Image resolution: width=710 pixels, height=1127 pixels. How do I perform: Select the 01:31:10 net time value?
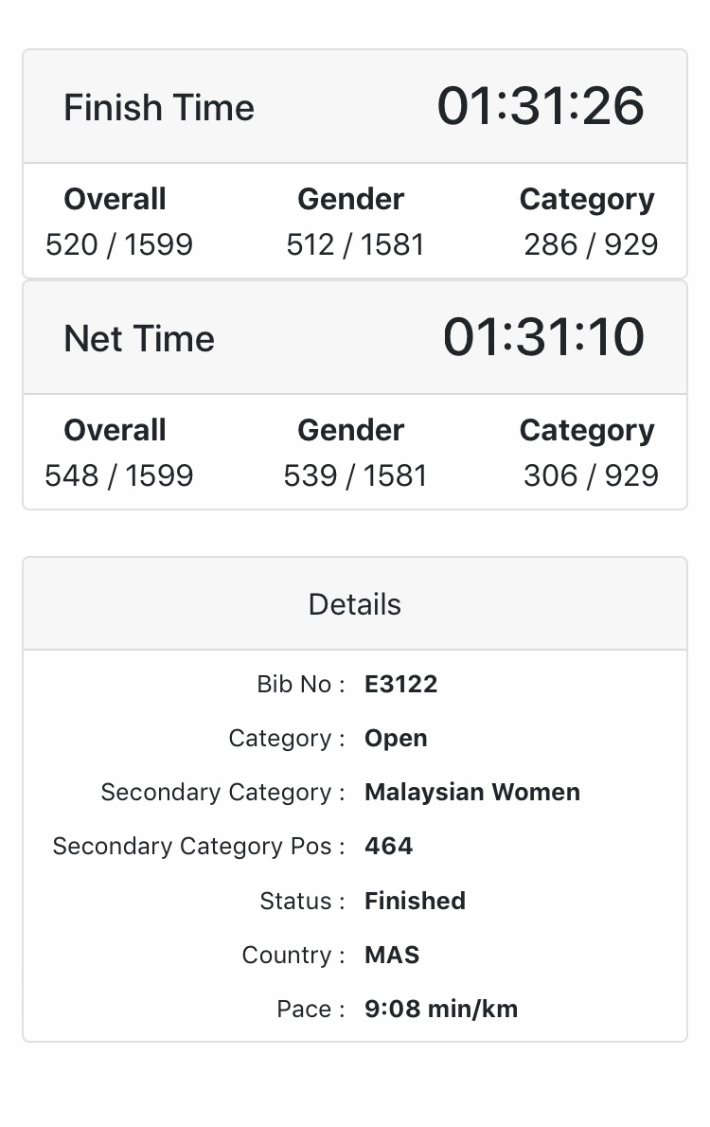pyautogui.click(x=543, y=337)
